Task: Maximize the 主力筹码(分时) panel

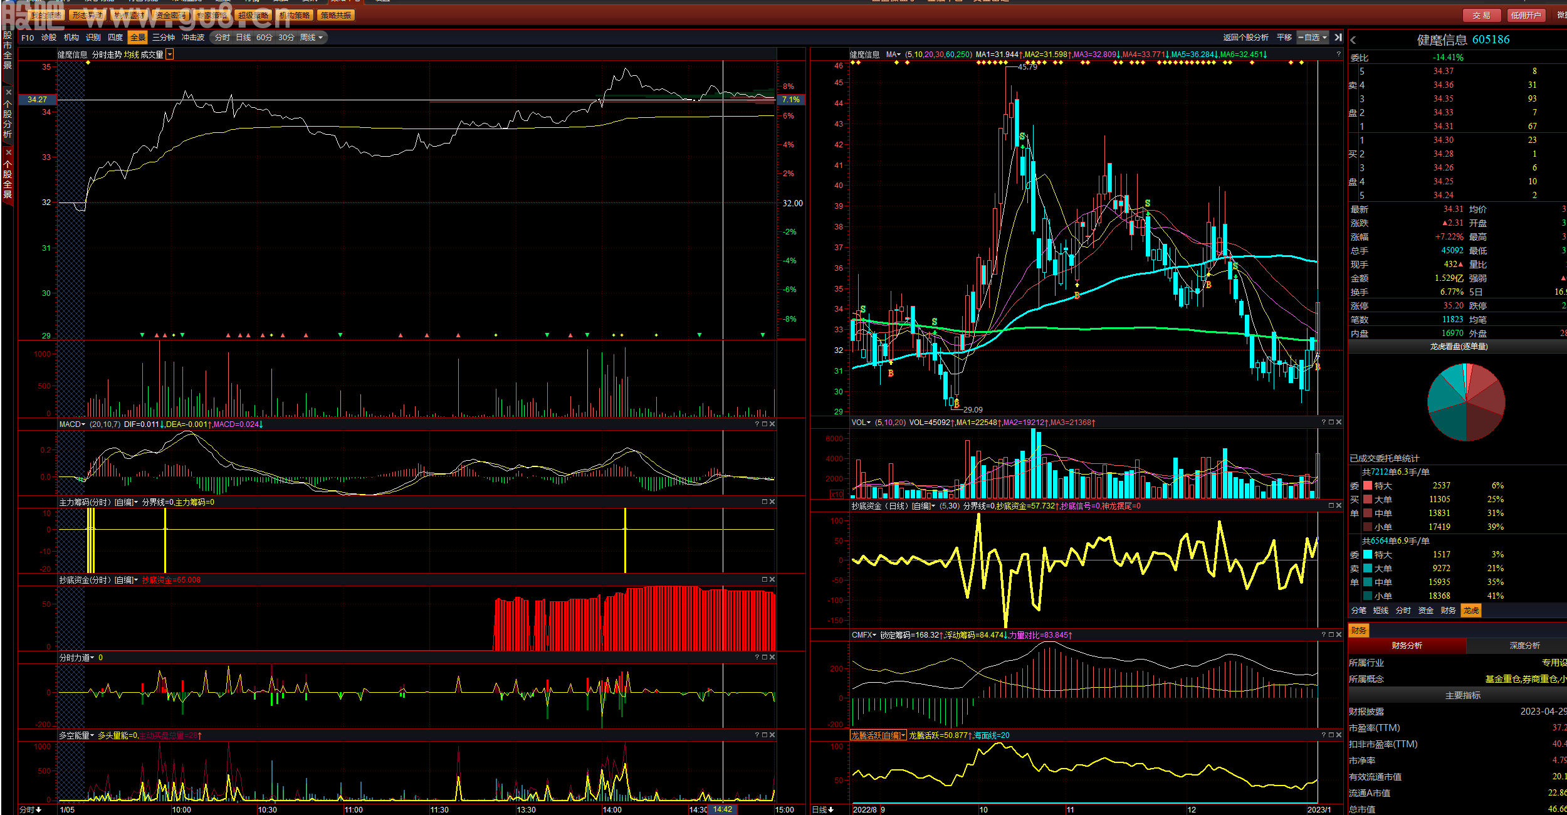Action: (x=765, y=502)
